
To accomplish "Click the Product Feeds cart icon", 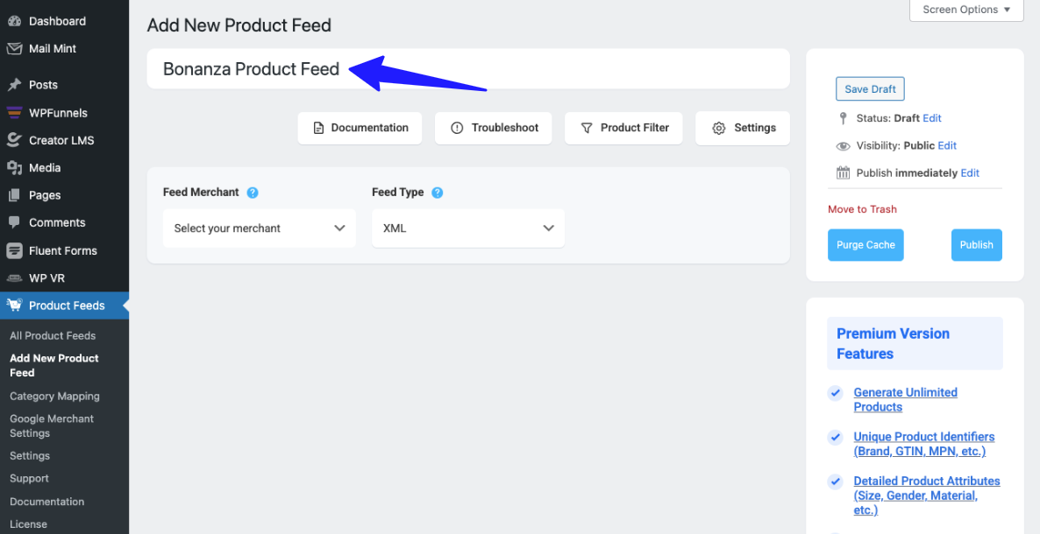I will pyautogui.click(x=14, y=306).
